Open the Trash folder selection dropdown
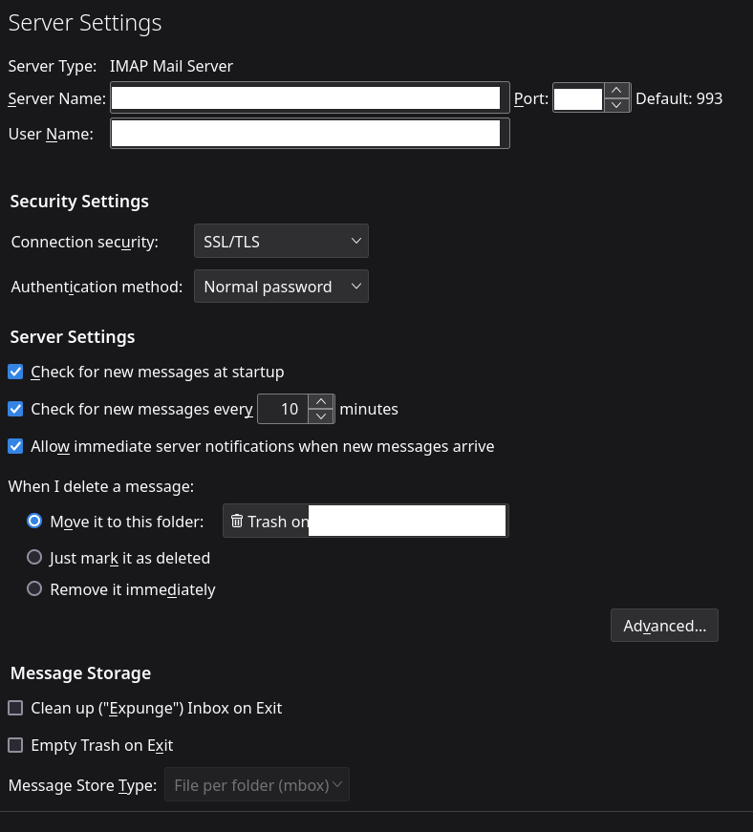The image size is (753, 832). tap(365, 522)
